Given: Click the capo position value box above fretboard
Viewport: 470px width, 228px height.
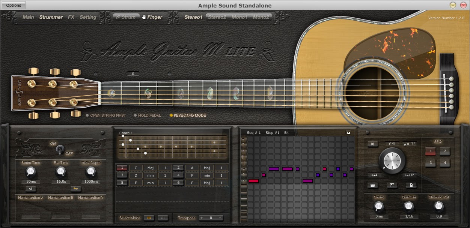Looking at the screenshot, I should point(133,74).
